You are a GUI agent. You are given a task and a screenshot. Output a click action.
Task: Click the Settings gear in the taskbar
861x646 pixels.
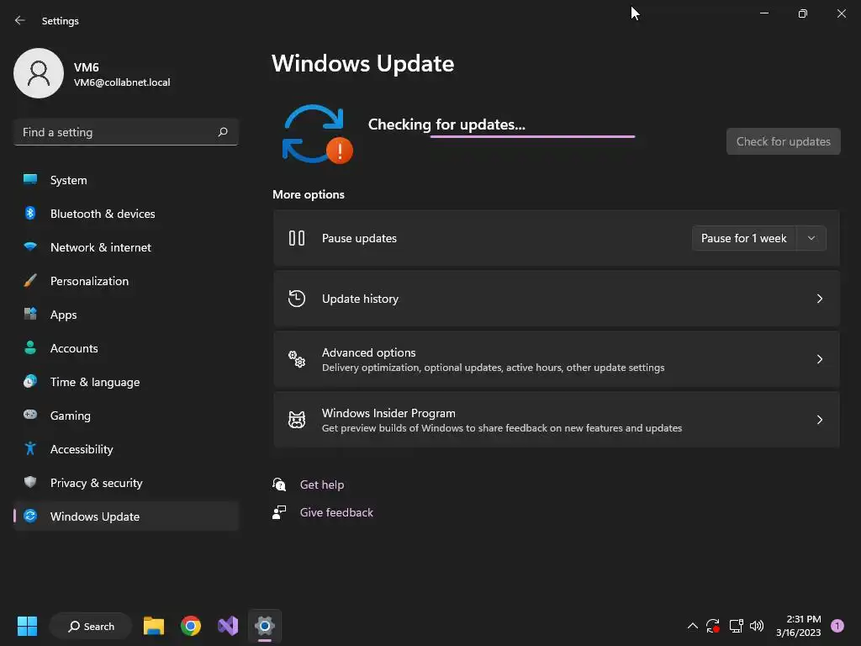point(265,626)
